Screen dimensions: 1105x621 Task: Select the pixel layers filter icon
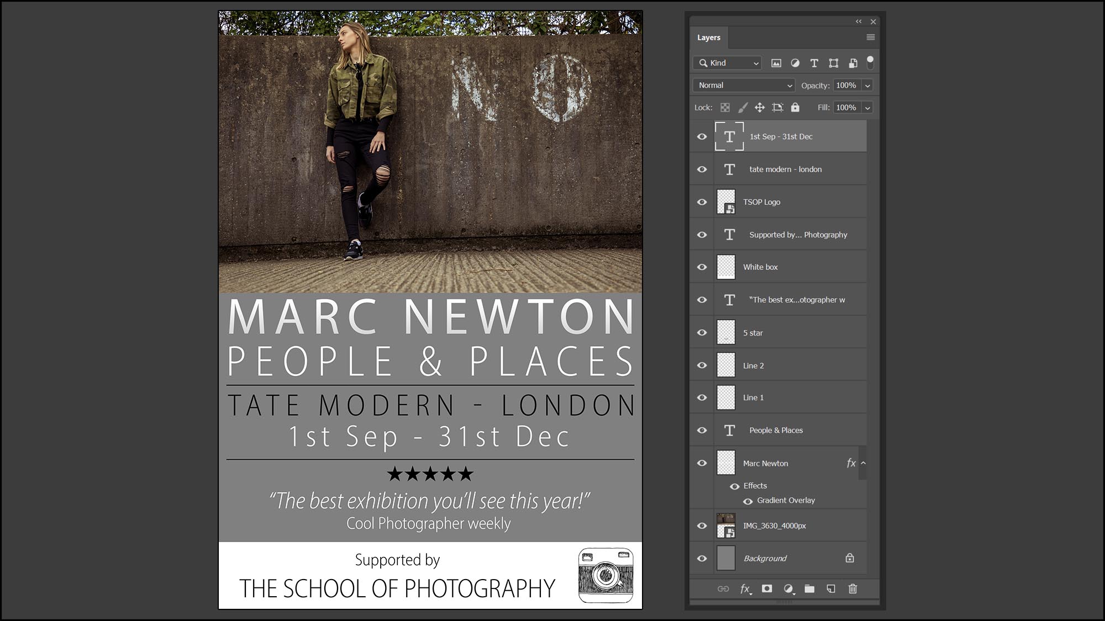776,63
